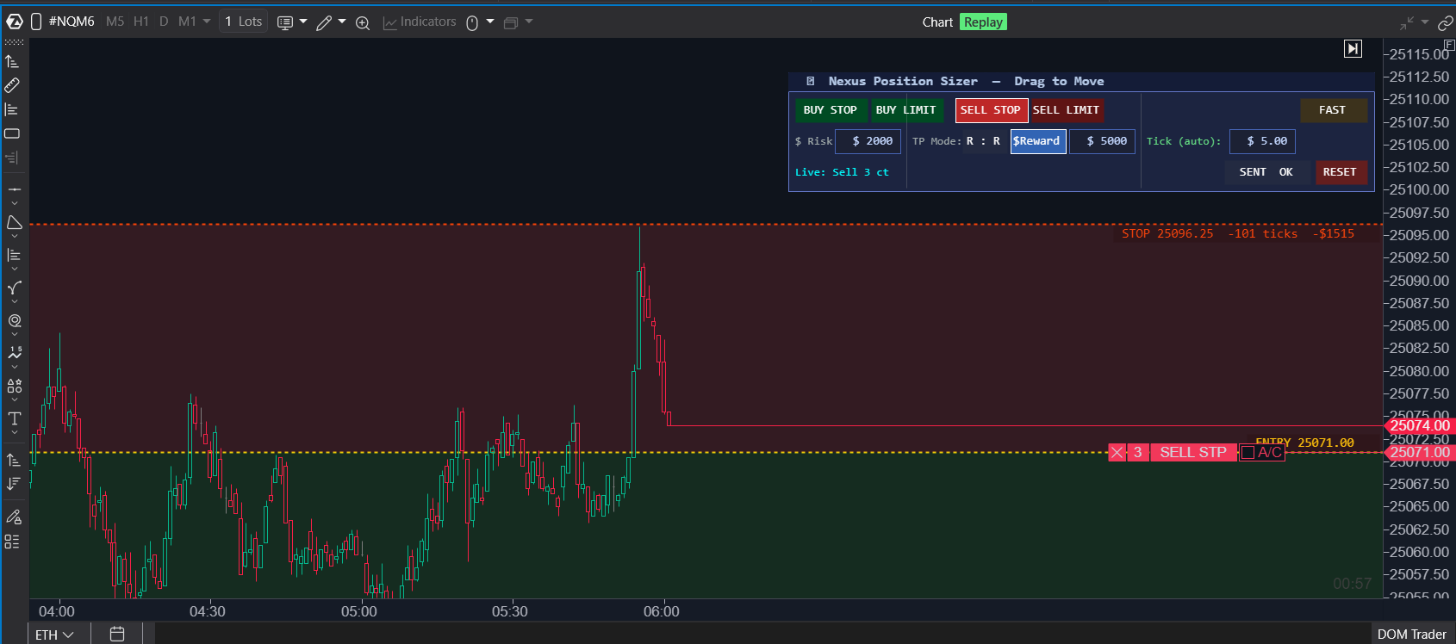Click the 25071.00 entry price marker
Viewport: 1456px width, 644px height.
point(1419,453)
